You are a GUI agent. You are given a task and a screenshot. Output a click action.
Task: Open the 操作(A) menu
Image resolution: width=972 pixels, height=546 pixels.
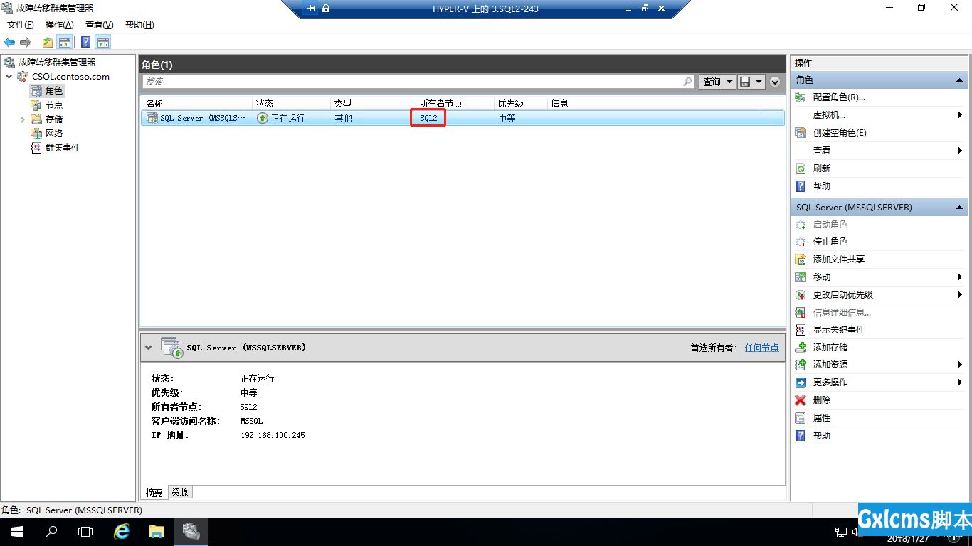60,25
